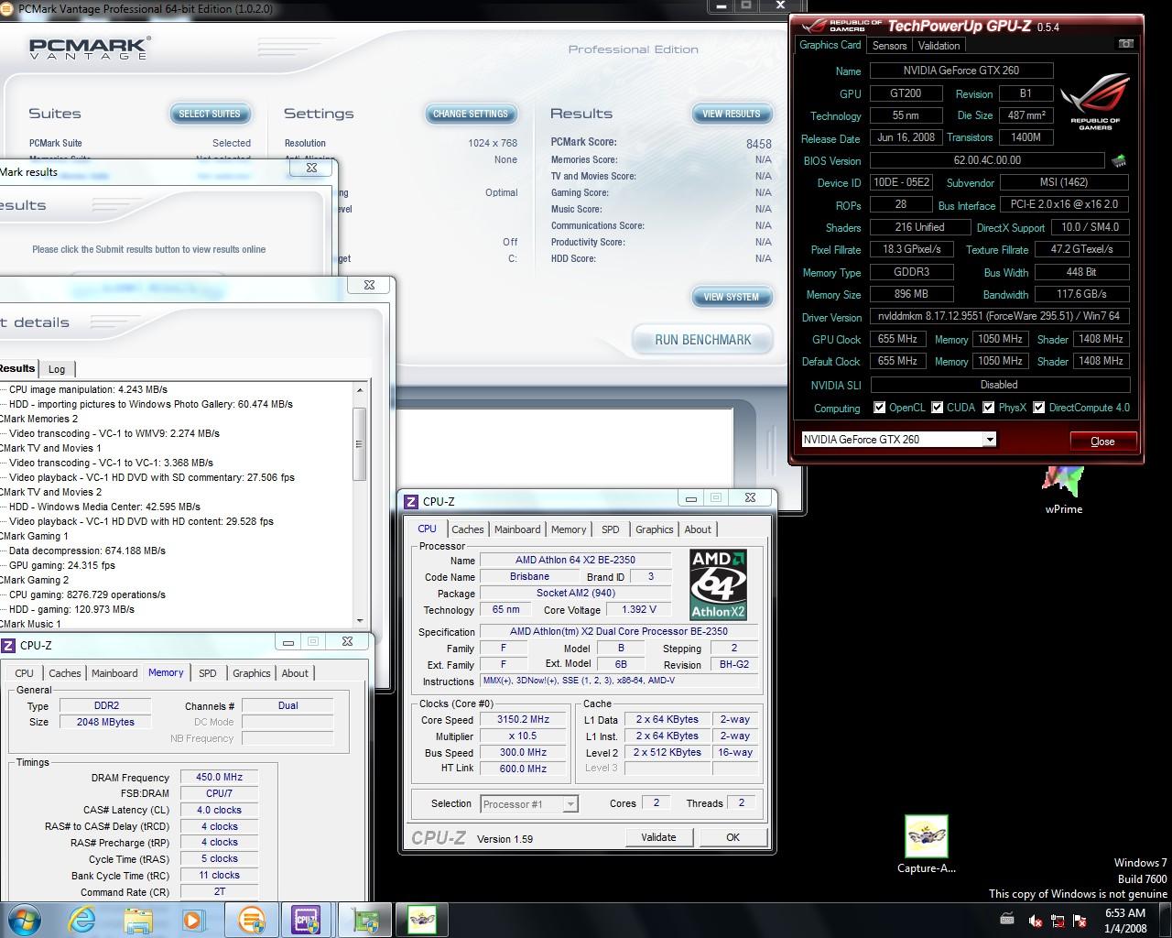The height and width of the screenshot is (938, 1172).
Task: Toggle the PhysX checkbox
Action: tap(988, 408)
